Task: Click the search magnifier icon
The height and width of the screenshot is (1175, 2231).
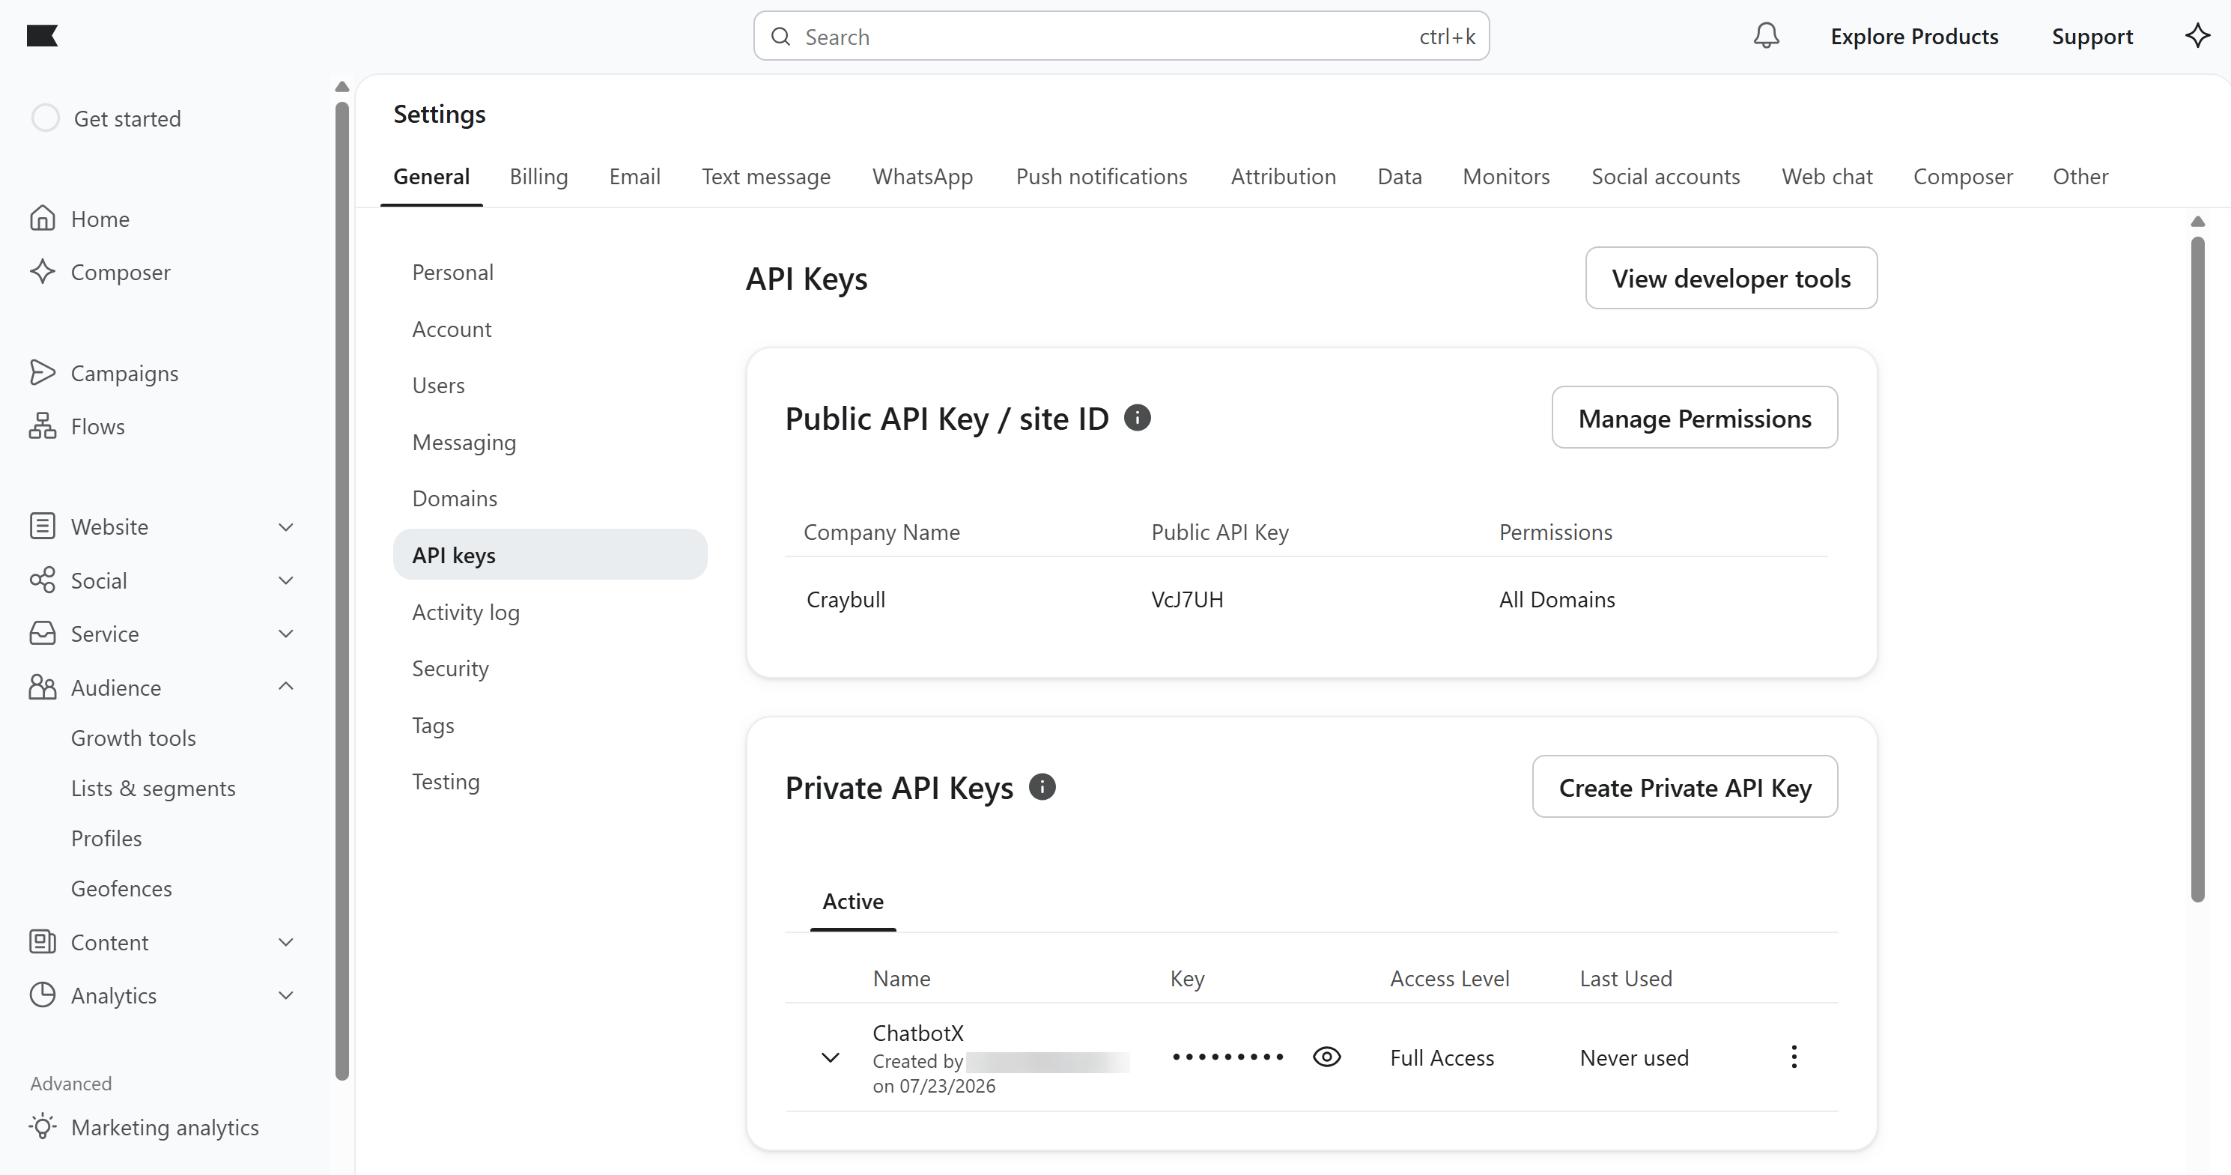Action: point(780,37)
